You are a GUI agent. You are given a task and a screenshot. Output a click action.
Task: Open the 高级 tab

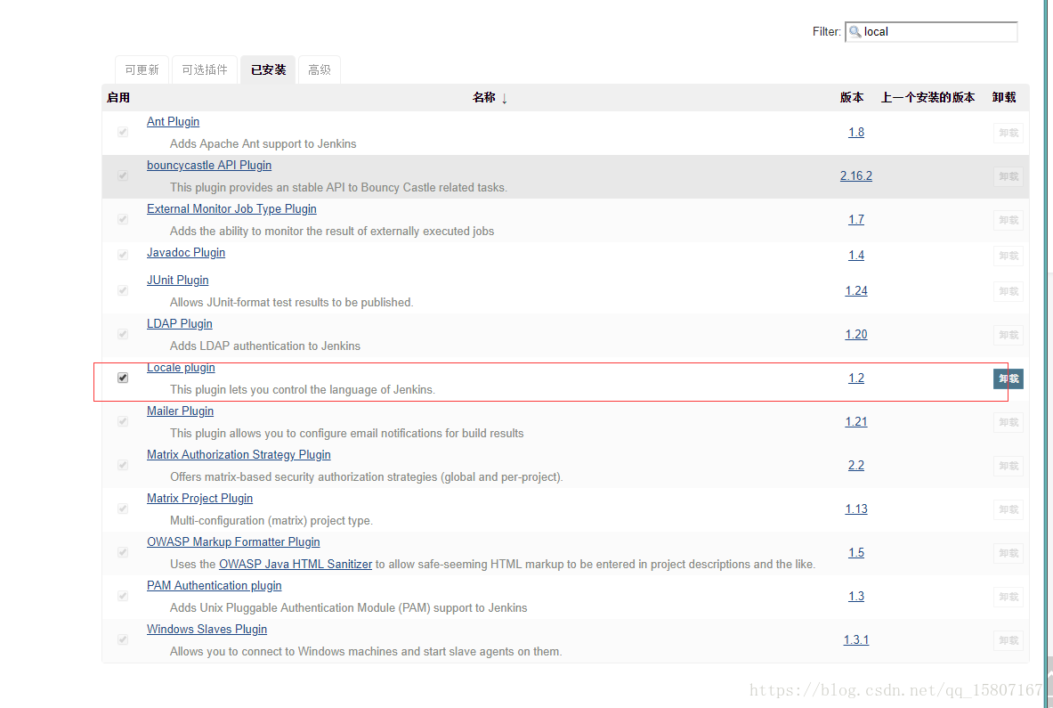point(320,69)
